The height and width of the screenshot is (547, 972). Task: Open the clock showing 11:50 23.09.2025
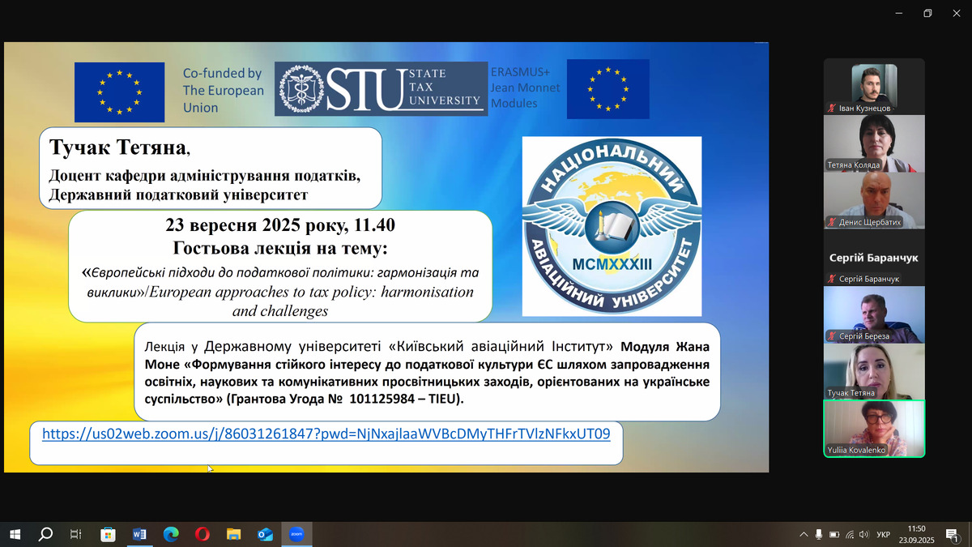(916, 534)
